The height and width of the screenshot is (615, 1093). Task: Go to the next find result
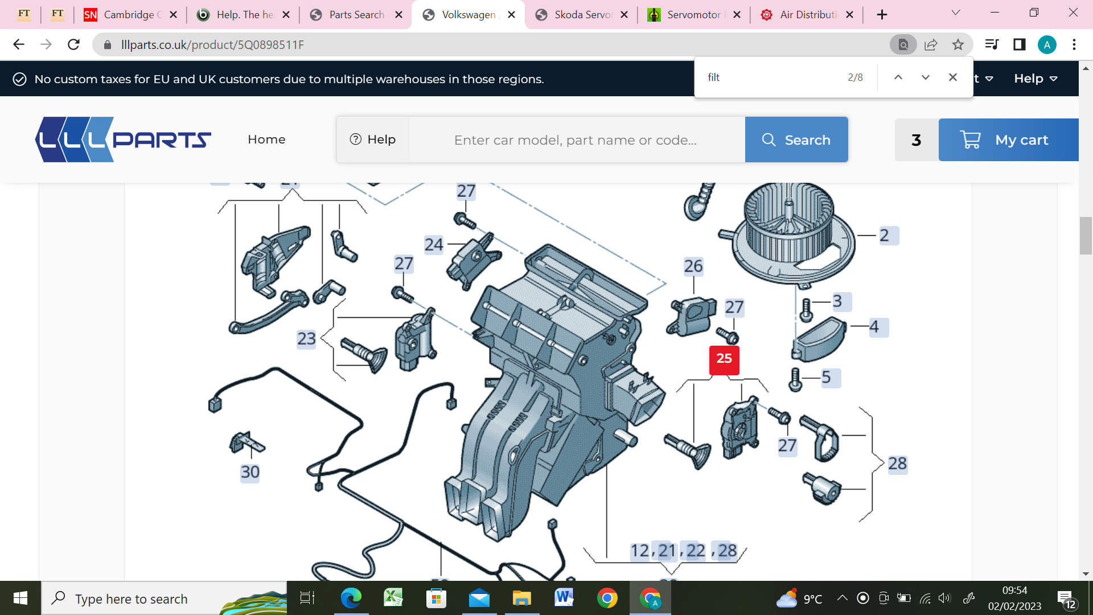(925, 77)
